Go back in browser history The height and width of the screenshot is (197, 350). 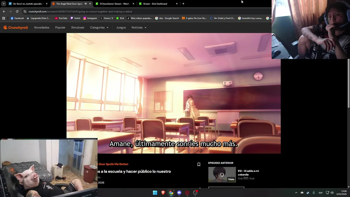tap(4, 11)
